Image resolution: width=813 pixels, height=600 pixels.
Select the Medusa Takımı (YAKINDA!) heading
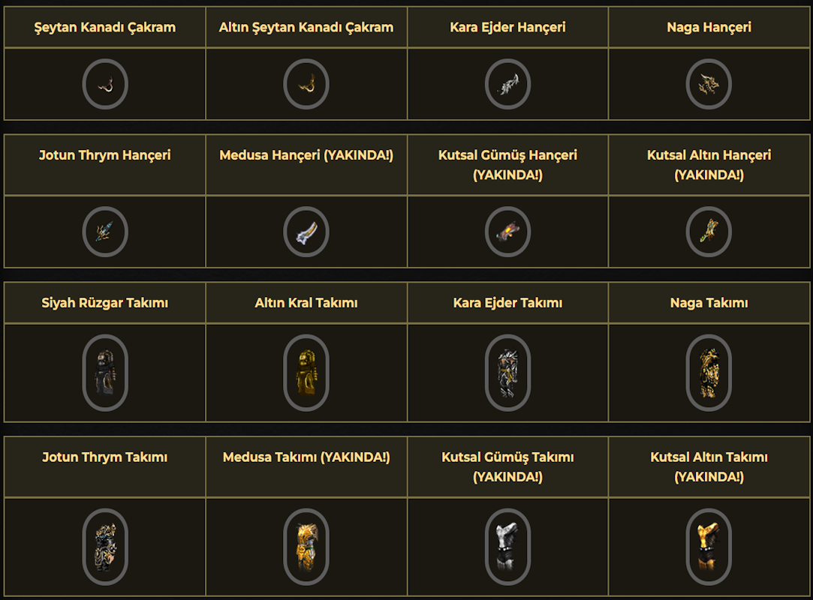pyautogui.click(x=306, y=457)
